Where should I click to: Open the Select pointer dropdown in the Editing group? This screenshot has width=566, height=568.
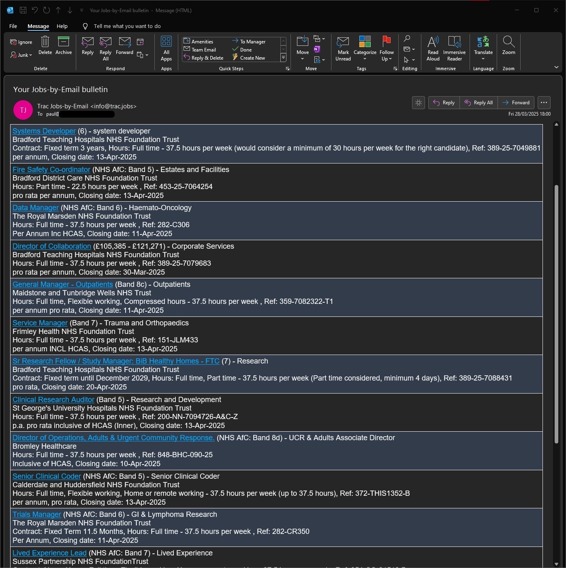[x=409, y=60]
